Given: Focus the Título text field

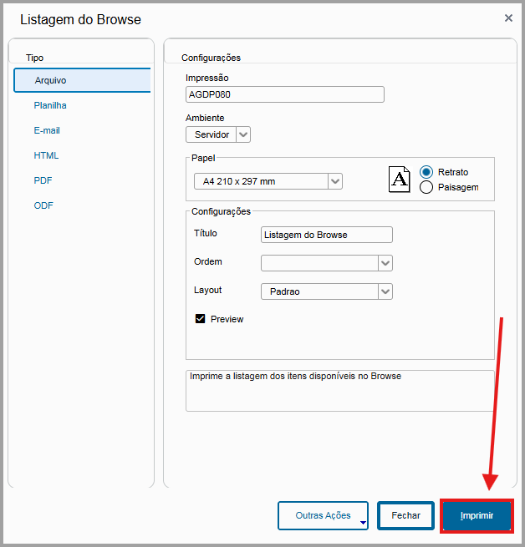Looking at the screenshot, I should (326, 235).
